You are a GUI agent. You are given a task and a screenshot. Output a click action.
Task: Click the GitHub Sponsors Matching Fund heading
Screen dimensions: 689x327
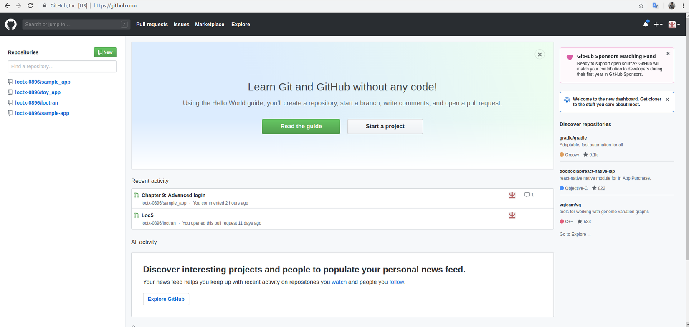click(616, 56)
